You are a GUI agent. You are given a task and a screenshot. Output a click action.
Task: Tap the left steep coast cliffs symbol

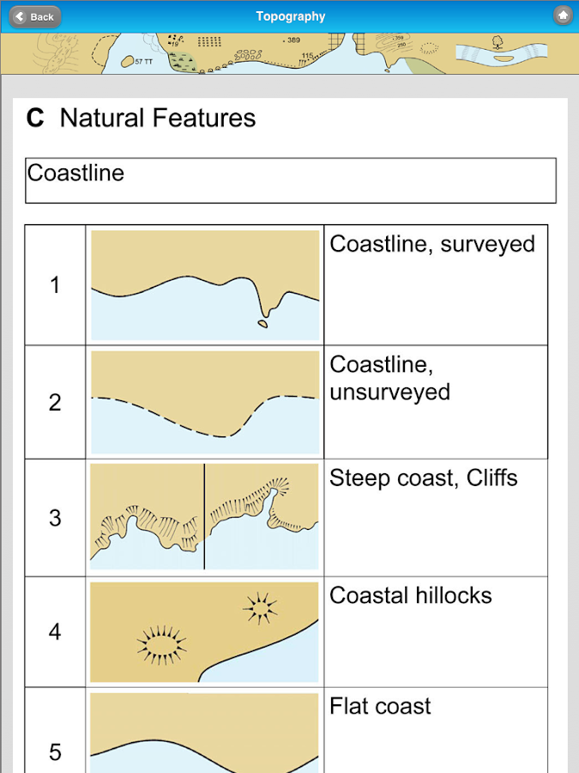pyautogui.click(x=147, y=518)
